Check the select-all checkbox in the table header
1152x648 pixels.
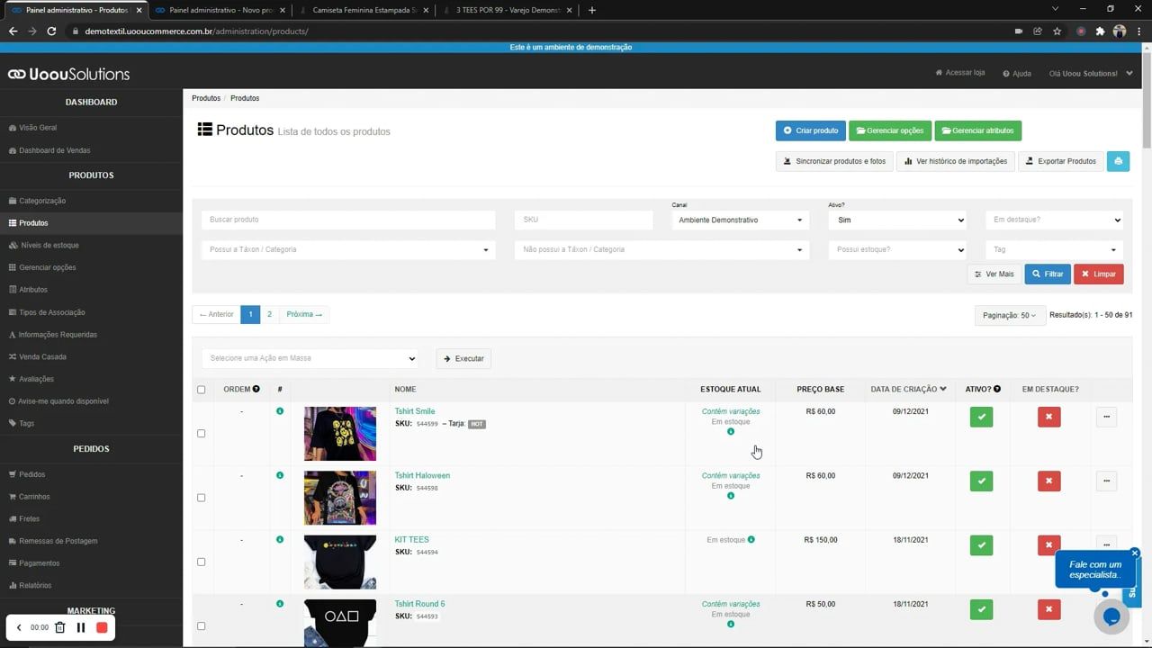(201, 389)
